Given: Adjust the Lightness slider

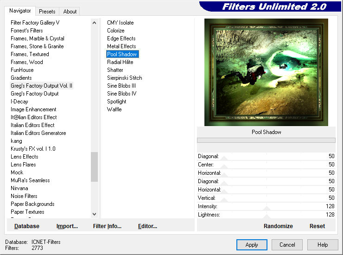Looking at the screenshot, I should click(266, 215).
